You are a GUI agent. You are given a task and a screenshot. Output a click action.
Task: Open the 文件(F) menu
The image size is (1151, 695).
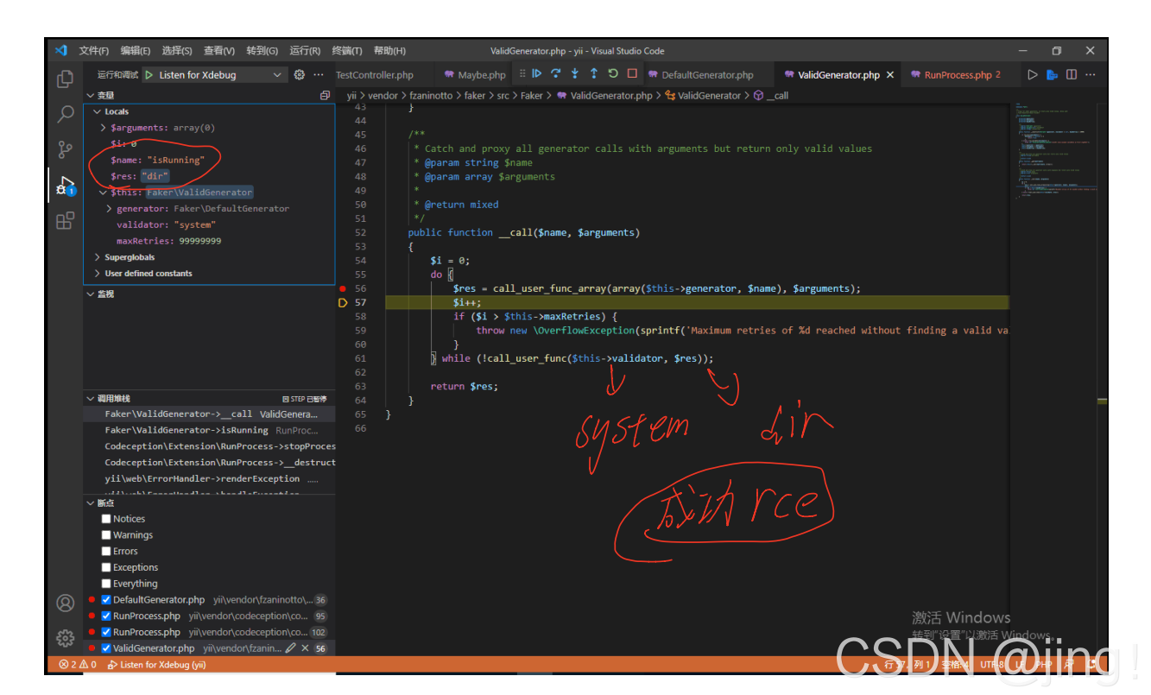93,51
